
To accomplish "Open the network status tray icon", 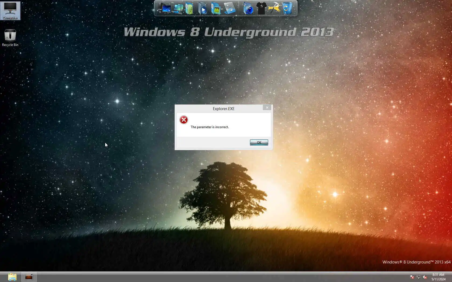I will (418, 277).
